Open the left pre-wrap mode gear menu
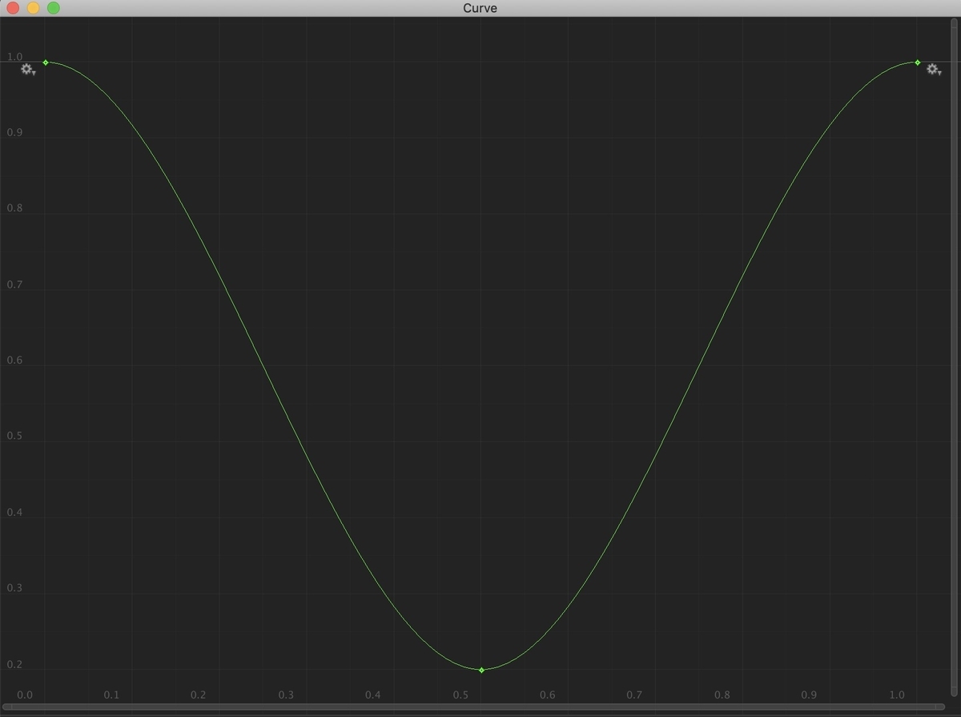961x717 pixels. pyautogui.click(x=28, y=70)
